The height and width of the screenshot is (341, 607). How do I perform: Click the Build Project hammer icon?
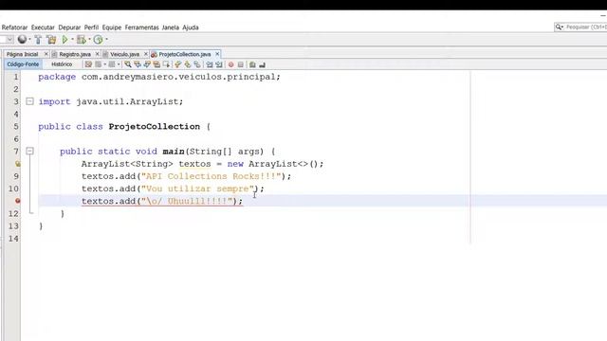tap(38, 40)
